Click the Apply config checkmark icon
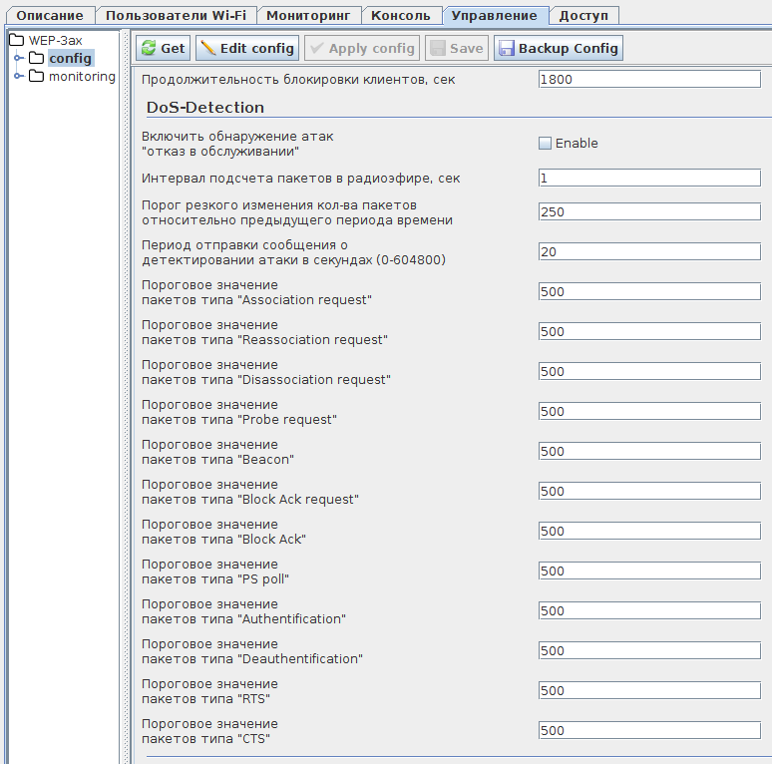This screenshot has height=764, width=772. pos(317,48)
